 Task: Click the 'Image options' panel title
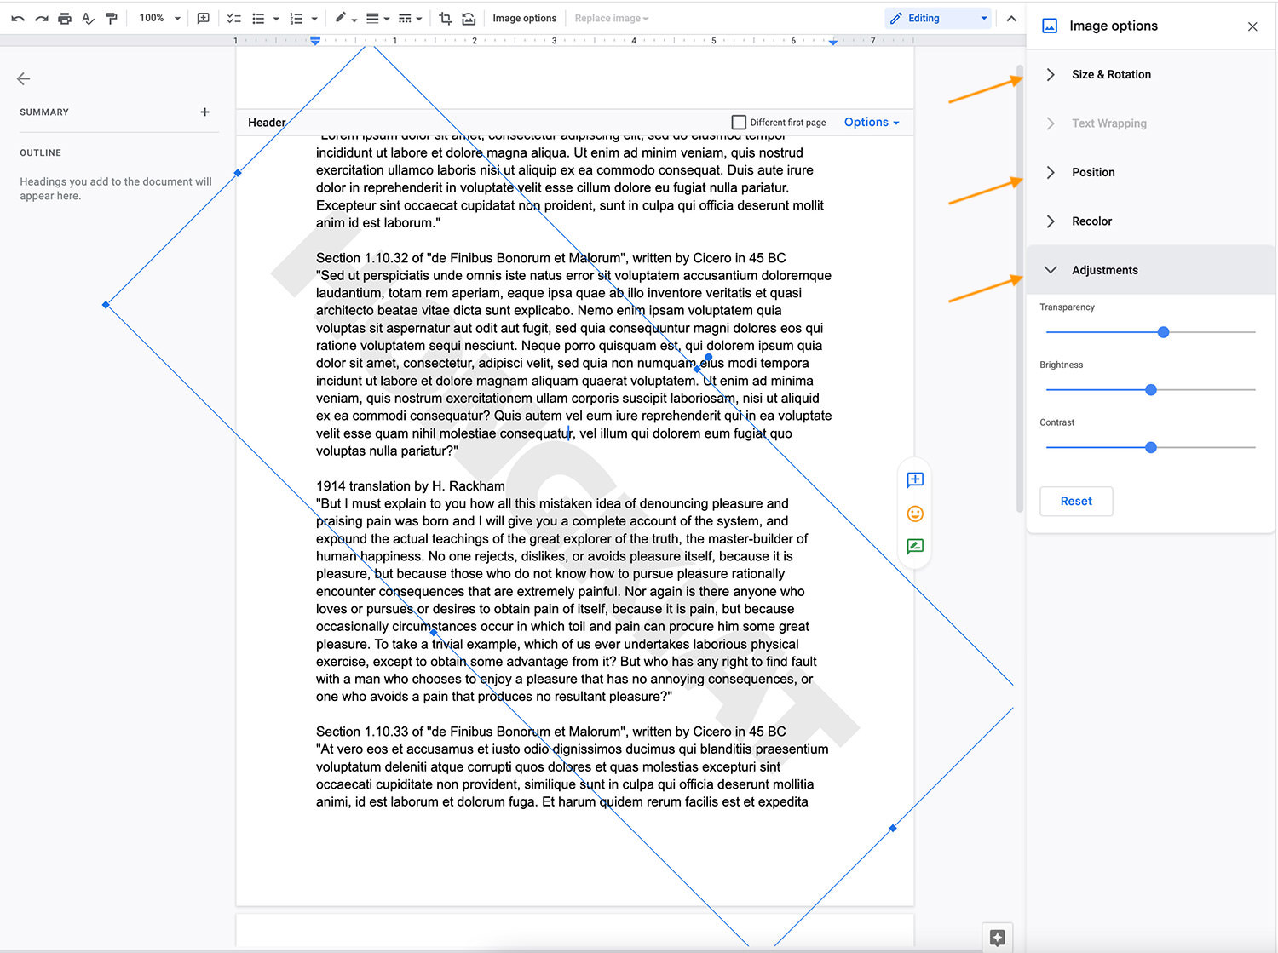tap(1114, 26)
